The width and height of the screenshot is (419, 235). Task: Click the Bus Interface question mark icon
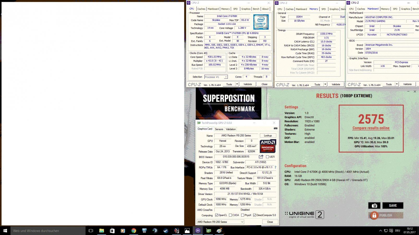[275, 167]
